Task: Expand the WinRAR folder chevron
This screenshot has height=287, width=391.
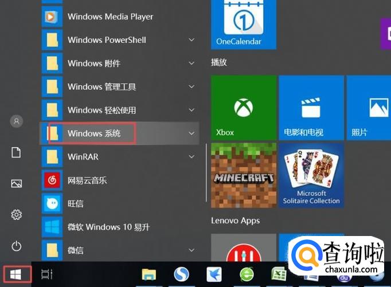Action: tap(191, 157)
